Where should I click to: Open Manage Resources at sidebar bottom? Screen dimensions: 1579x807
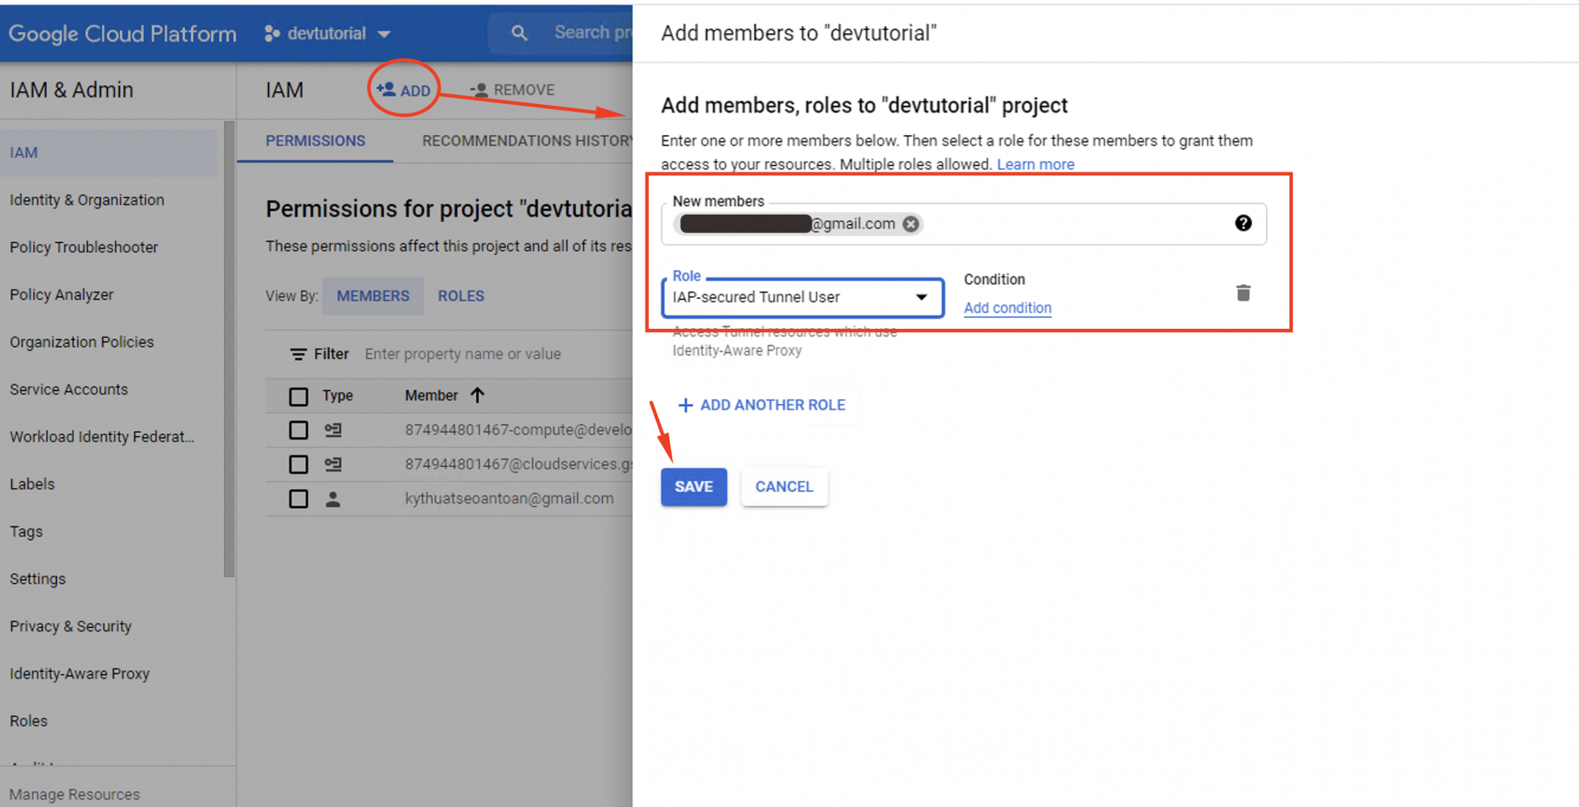point(75,794)
